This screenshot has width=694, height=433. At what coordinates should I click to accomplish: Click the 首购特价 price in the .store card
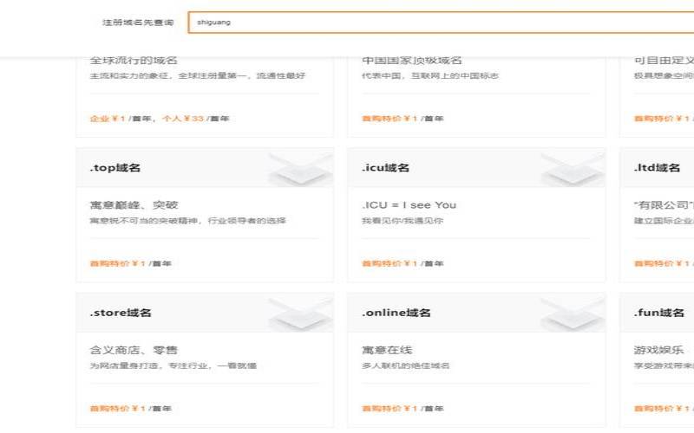(x=131, y=408)
